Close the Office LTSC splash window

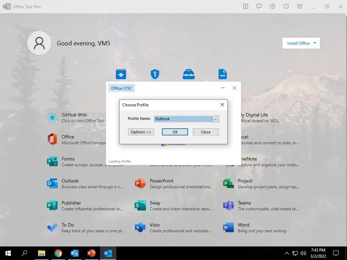click(x=234, y=88)
